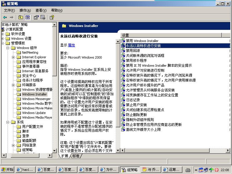Open the 帮助(H) menu

coord(57,10)
